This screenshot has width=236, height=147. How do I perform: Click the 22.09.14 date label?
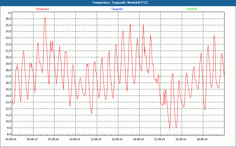coord(160,139)
